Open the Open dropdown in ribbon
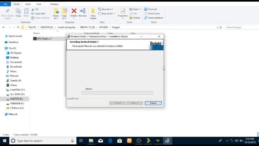Image resolution: width=259 pixels, height=146 pixels. pyautogui.click(x=135, y=9)
